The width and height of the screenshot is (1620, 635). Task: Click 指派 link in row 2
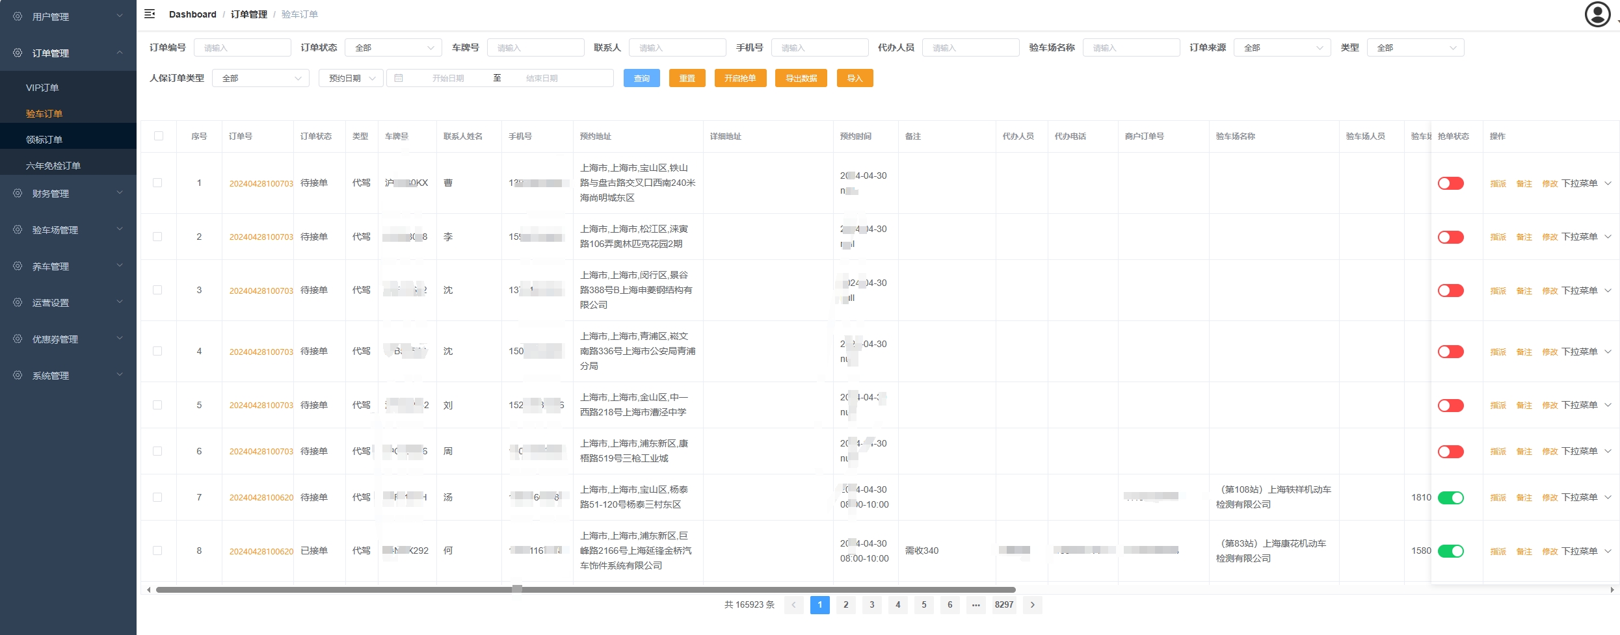tap(1498, 237)
